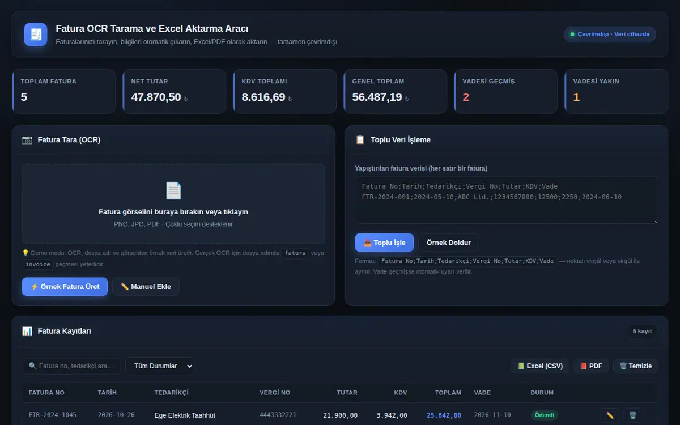Click the TARİH column header
Screen dimensions: 680x425
coord(107,393)
